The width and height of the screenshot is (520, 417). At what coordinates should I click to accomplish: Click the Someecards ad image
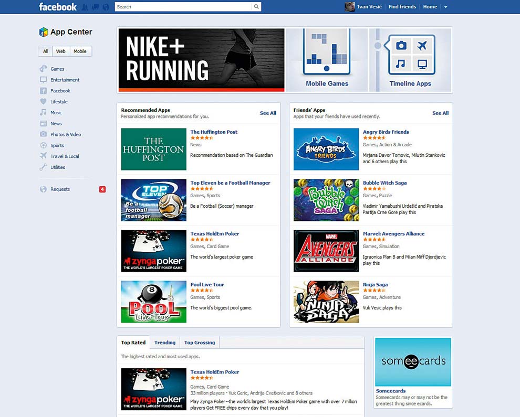pos(413,362)
